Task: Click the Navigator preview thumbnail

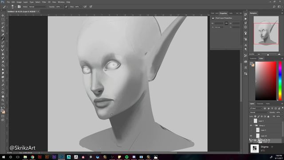Action: (x=266, y=34)
